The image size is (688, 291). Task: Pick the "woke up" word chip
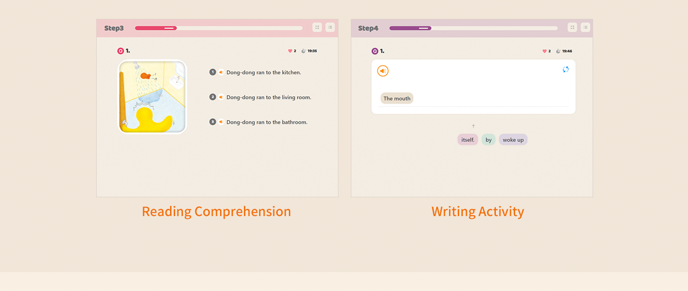513,140
